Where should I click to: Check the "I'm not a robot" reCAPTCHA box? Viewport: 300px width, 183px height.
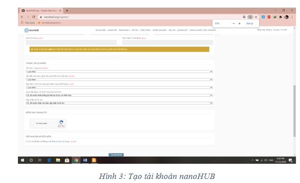click(33, 123)
